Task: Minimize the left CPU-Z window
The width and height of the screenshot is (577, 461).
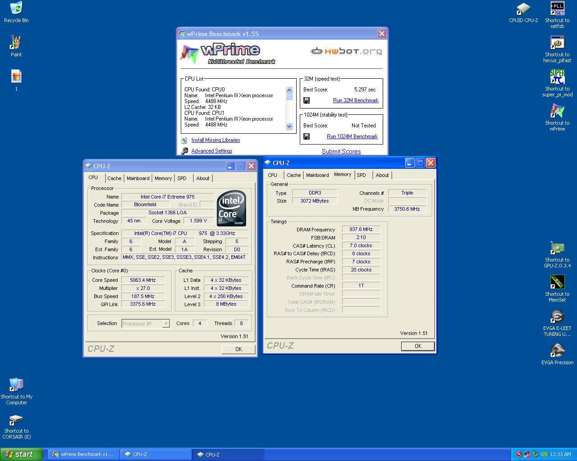Action: point(230,166)
